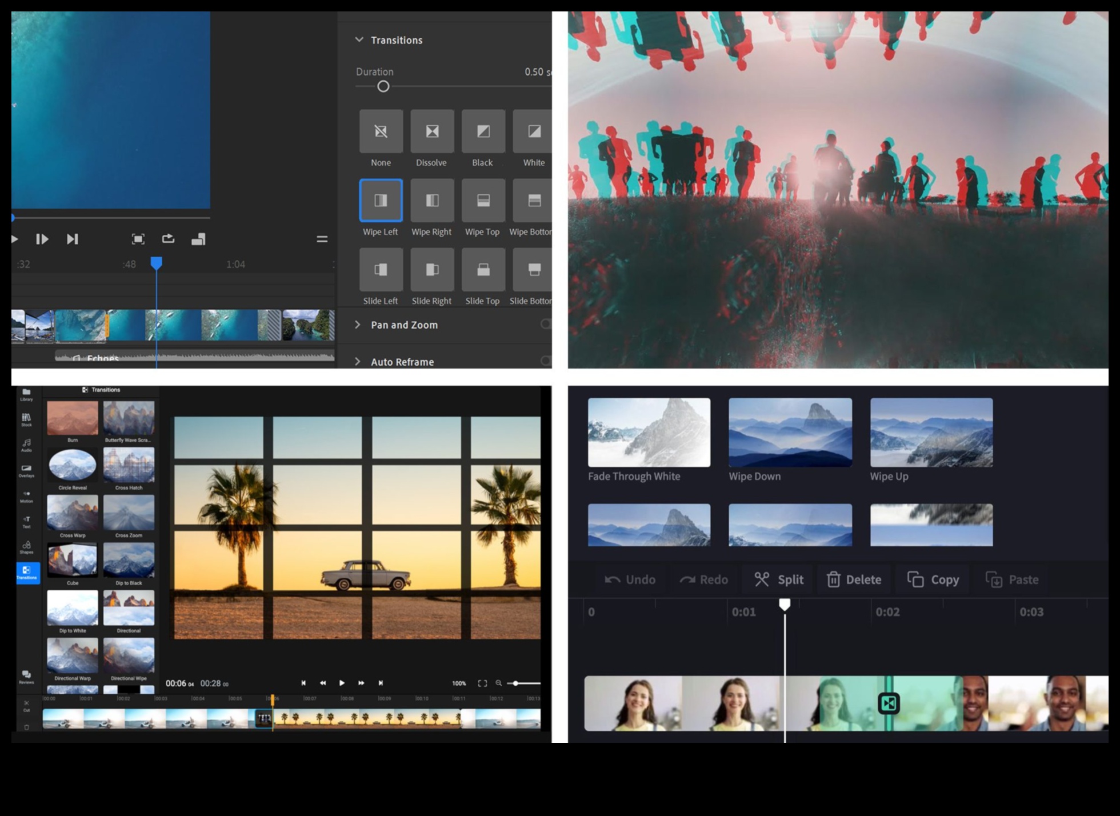Expand the Auto Reframe section
This screenshot has width=1120, height=816.
[358, 362]
